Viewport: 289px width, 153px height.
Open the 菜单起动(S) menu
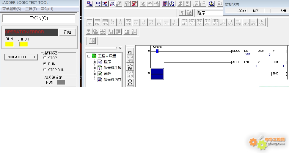click(x=12, y=9)
